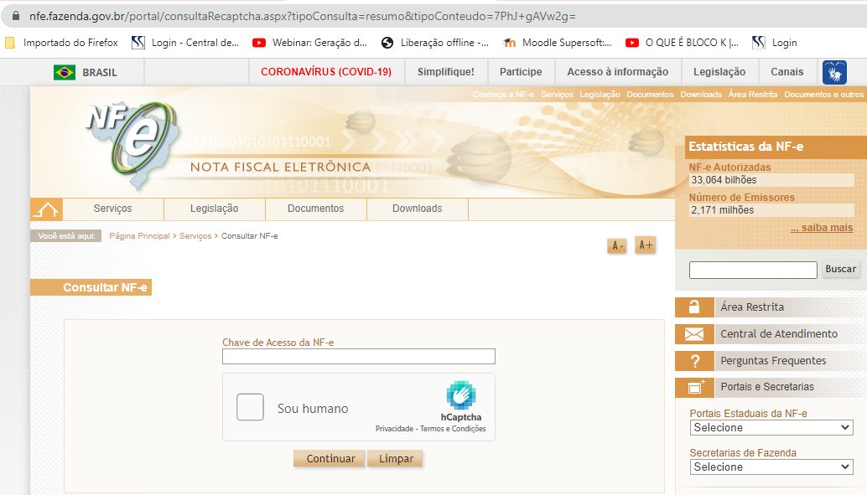
Task: Click the padlock icon for Área Restrita
Action: tap(694, 307)
